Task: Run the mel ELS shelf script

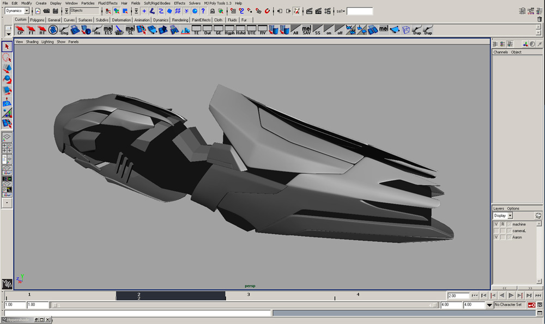Action: 108,30
